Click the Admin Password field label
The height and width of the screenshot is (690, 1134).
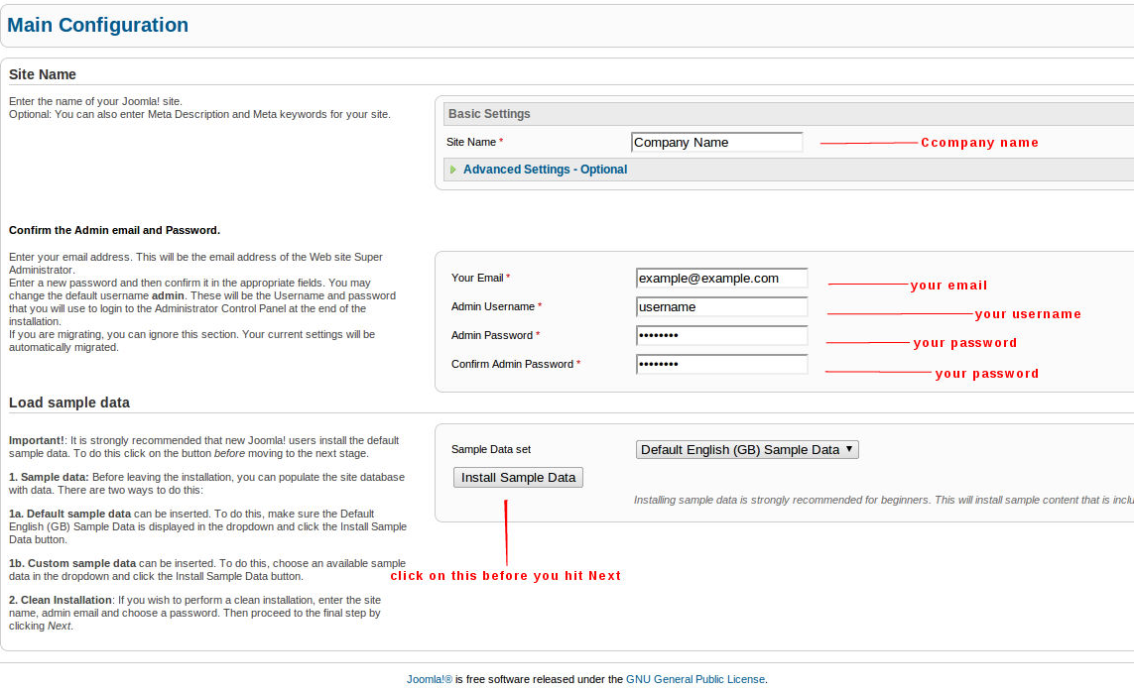coord(492,336)
